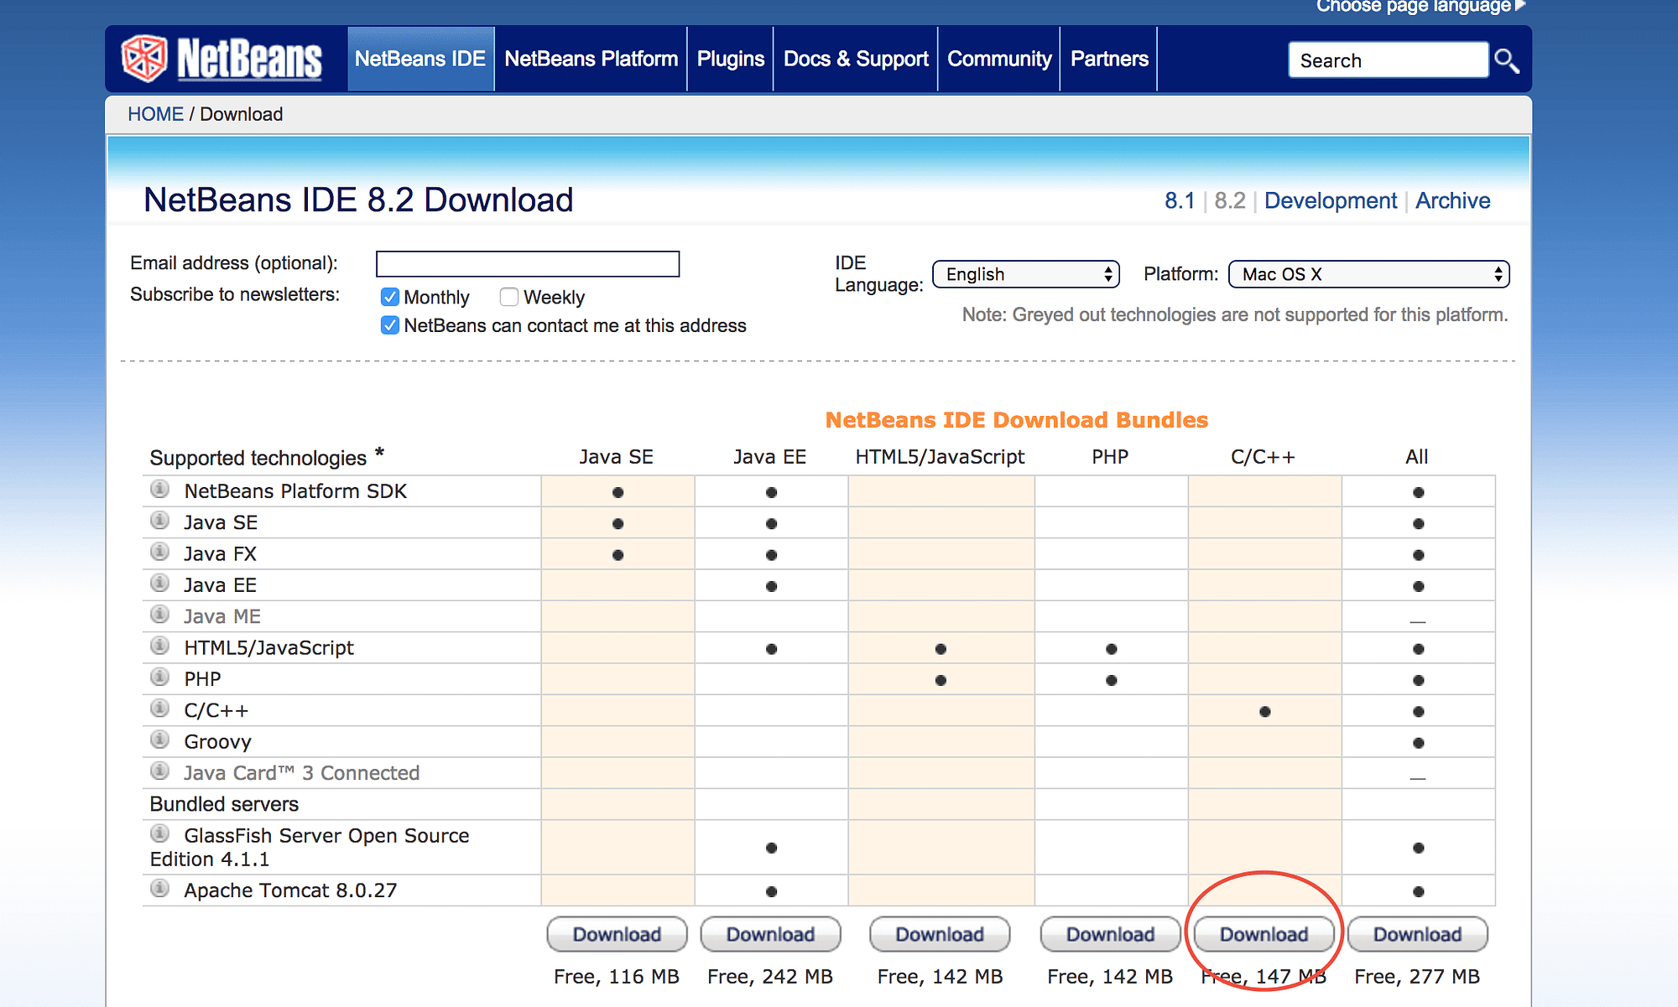Follow the HOME breadcrumb link

[x=155, y=114]
